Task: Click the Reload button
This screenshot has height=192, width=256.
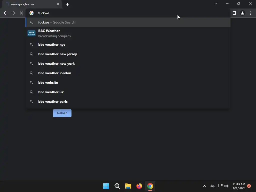Action: point(62,113)
